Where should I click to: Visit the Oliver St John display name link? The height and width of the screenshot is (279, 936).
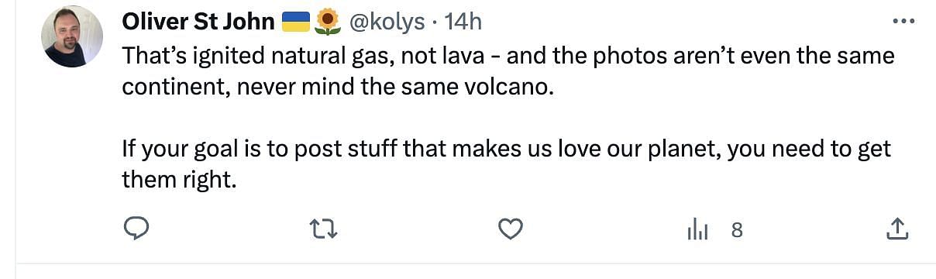point(198,22)
